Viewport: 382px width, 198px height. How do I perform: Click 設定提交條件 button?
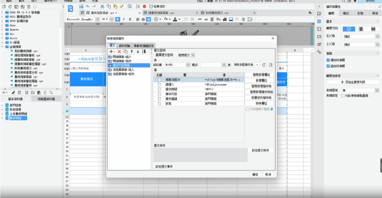260,150
